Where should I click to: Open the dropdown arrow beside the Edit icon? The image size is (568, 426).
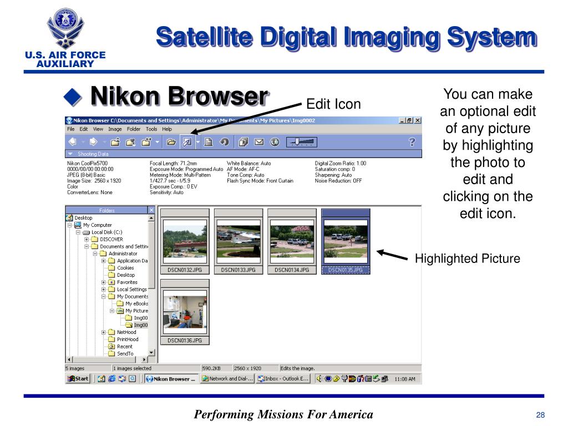[198, 142]
